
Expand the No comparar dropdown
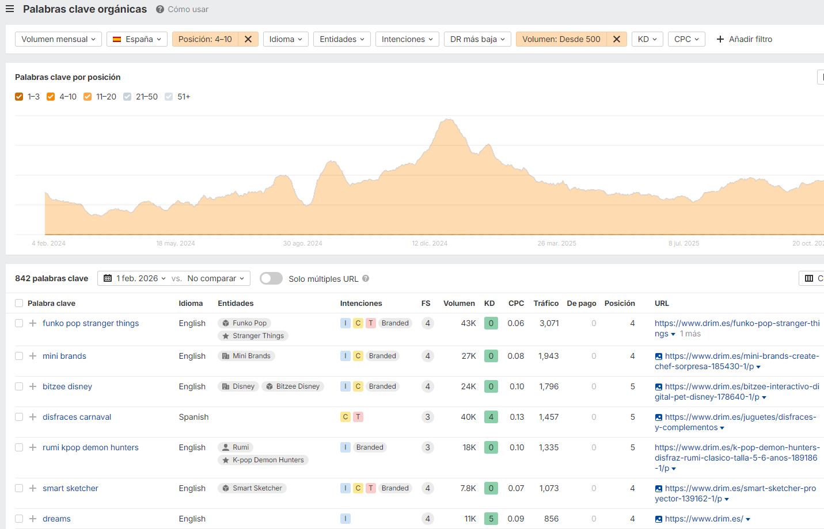(x=215, y=278)
